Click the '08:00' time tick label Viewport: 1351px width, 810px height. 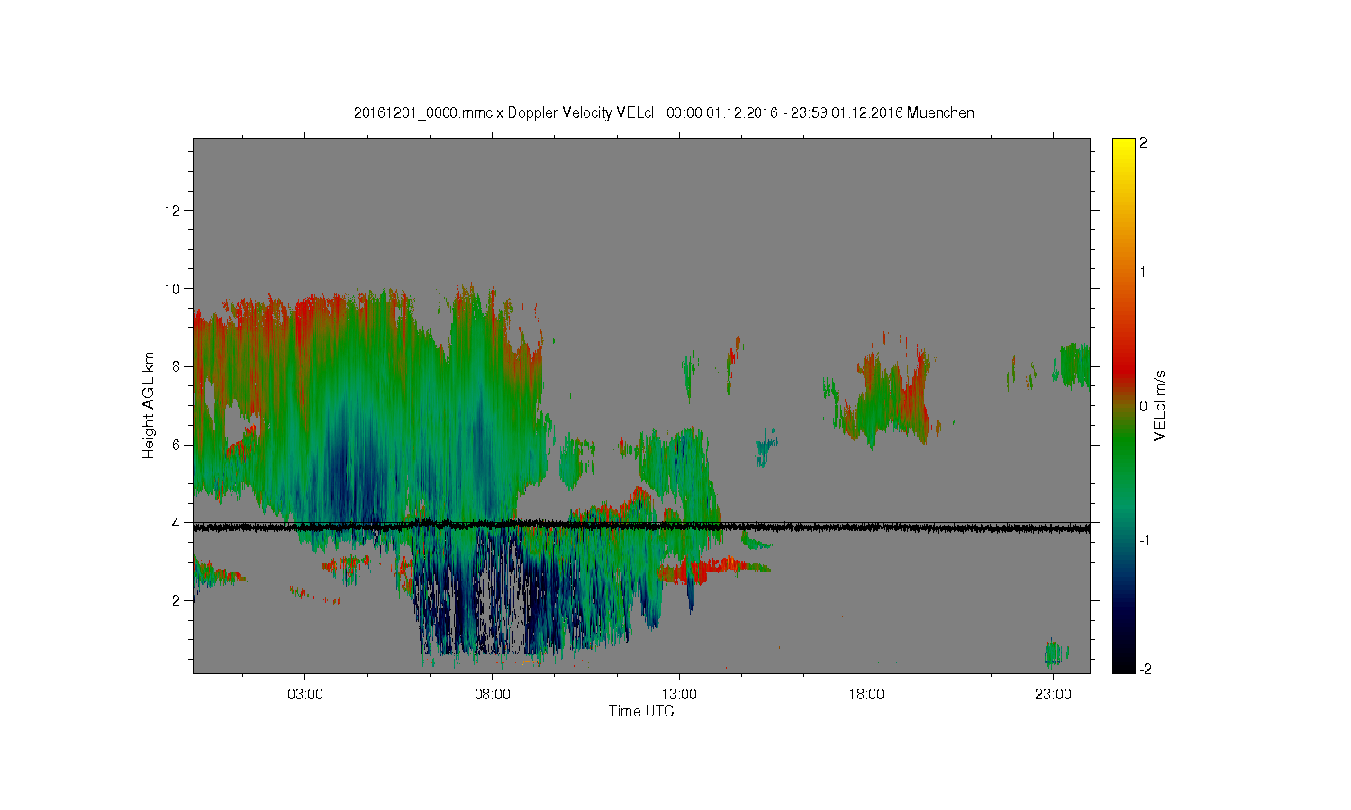coord(492,695)
